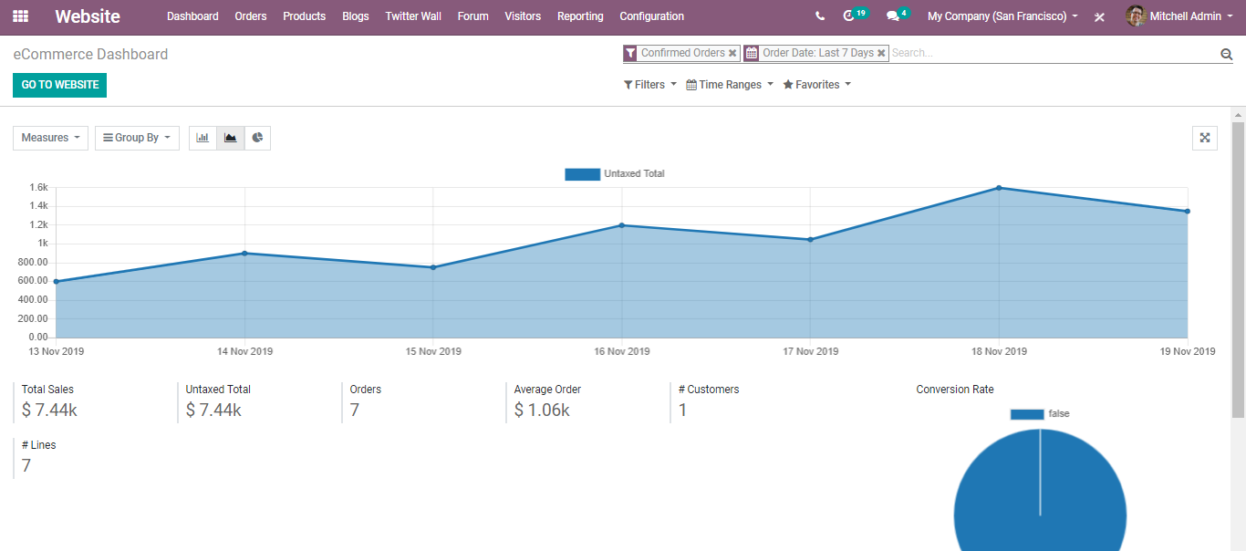The image size is (1246, 551).
Task: Click the debug tools icon beside company name
Action: pyautogui.click(x=1099, y=16)
